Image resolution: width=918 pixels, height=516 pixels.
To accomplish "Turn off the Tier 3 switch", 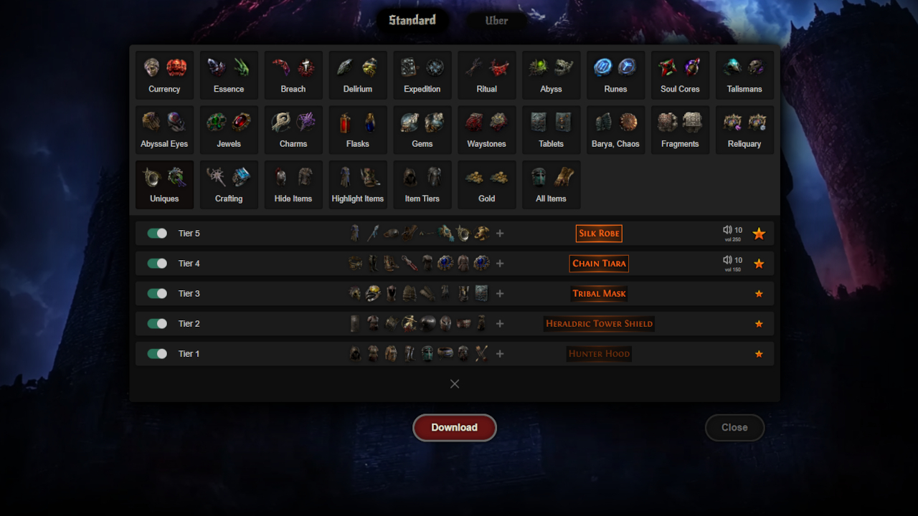I will click(x=157, y=294).
